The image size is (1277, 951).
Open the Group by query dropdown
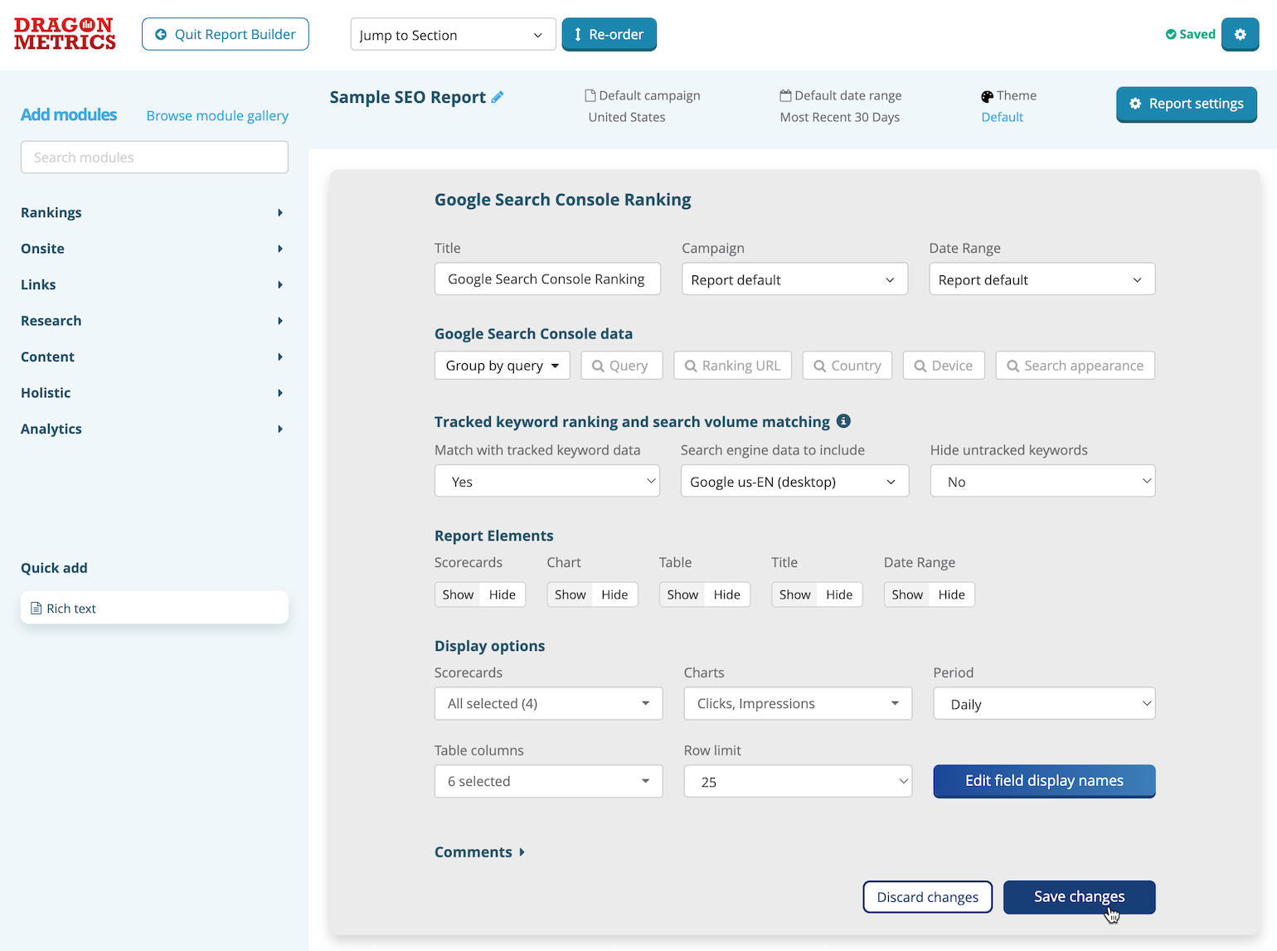[502, 365]
